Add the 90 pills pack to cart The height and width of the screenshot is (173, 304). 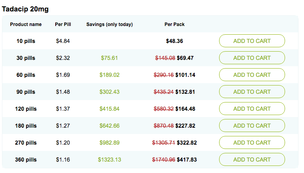click(252, 92)
